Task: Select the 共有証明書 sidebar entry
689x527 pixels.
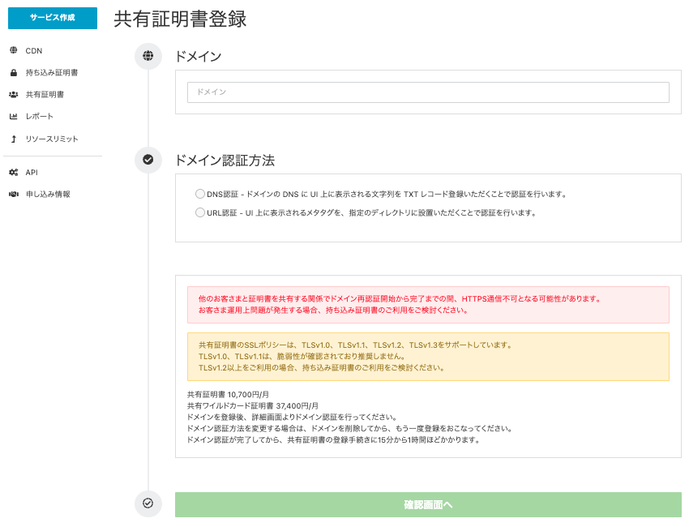Action: pos(45,92)
